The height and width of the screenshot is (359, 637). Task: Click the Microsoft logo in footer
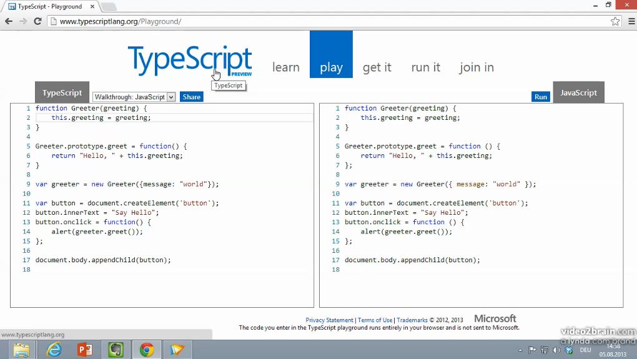(495, 319)
